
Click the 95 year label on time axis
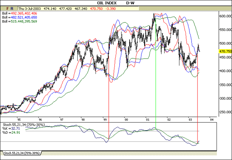coord(19,119)
